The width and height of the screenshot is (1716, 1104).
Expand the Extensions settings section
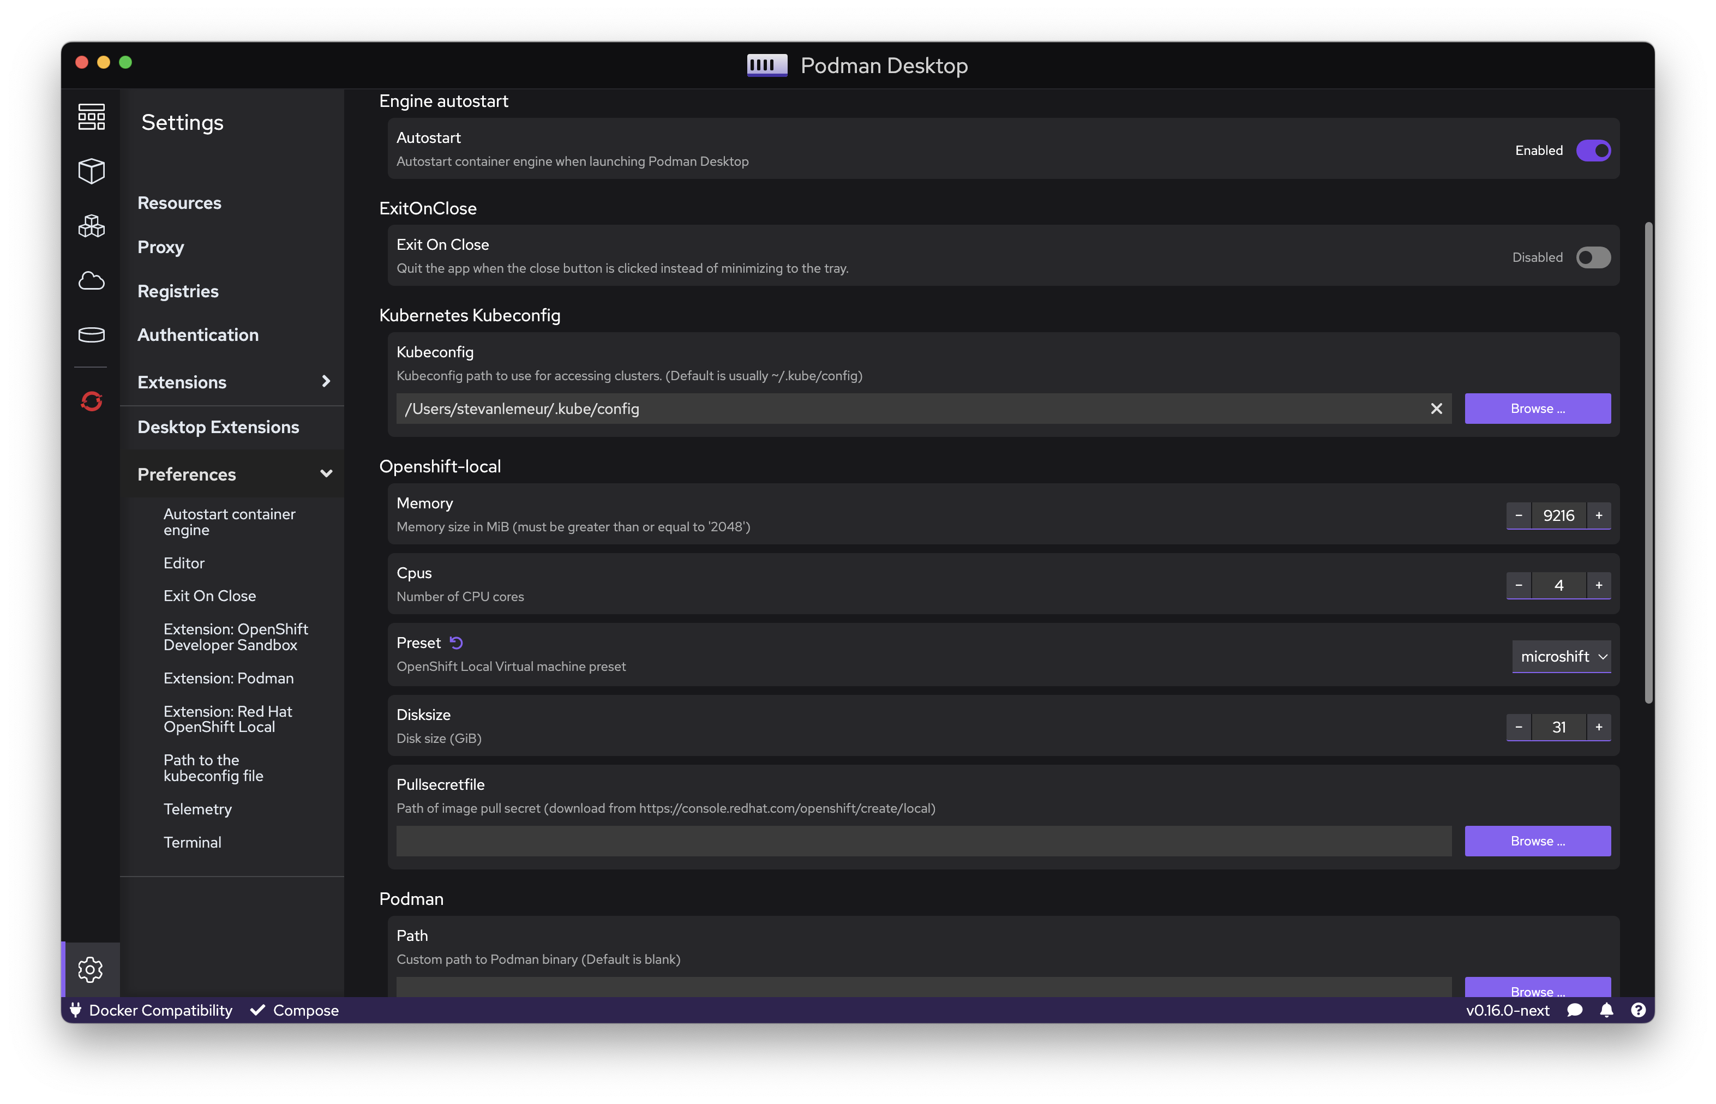click(326, 381)
